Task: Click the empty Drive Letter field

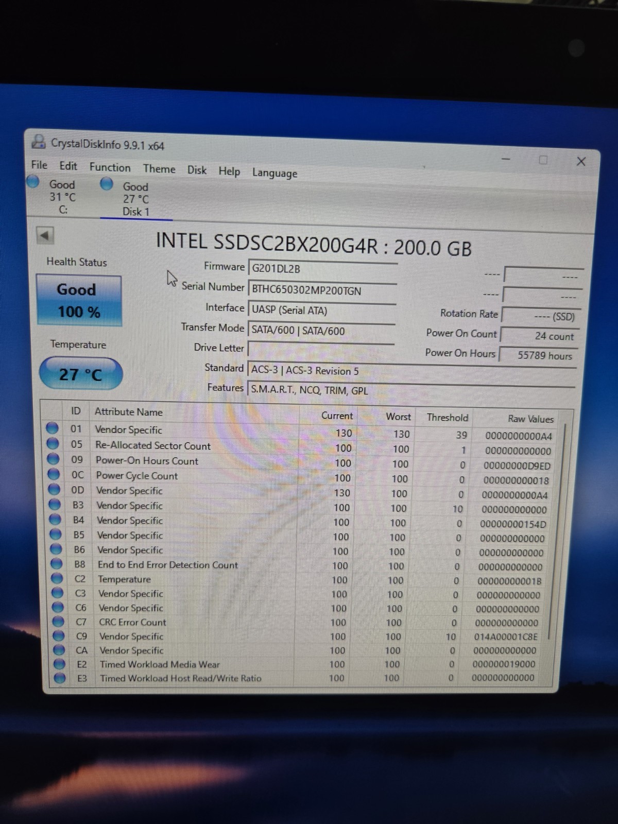Action: click(321, 350)
